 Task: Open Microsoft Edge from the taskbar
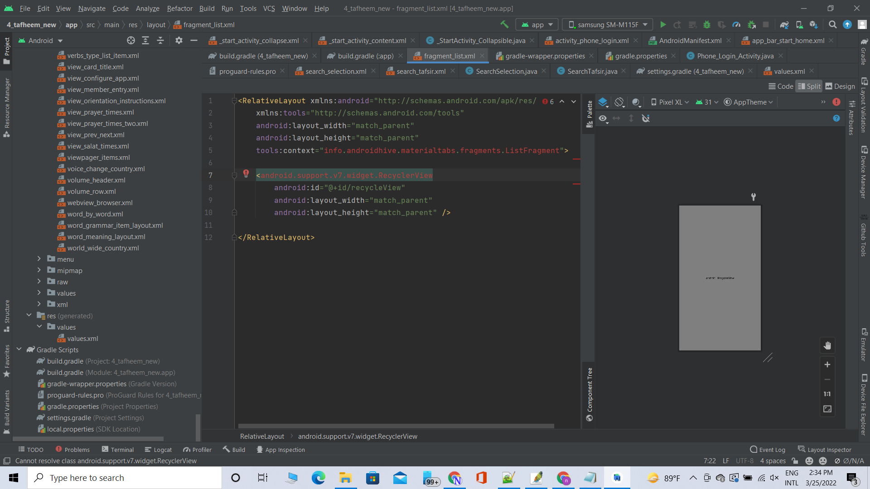coord(318,478)
